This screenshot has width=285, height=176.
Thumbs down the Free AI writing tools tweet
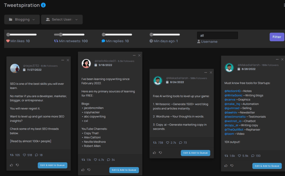tap(161, 153)
